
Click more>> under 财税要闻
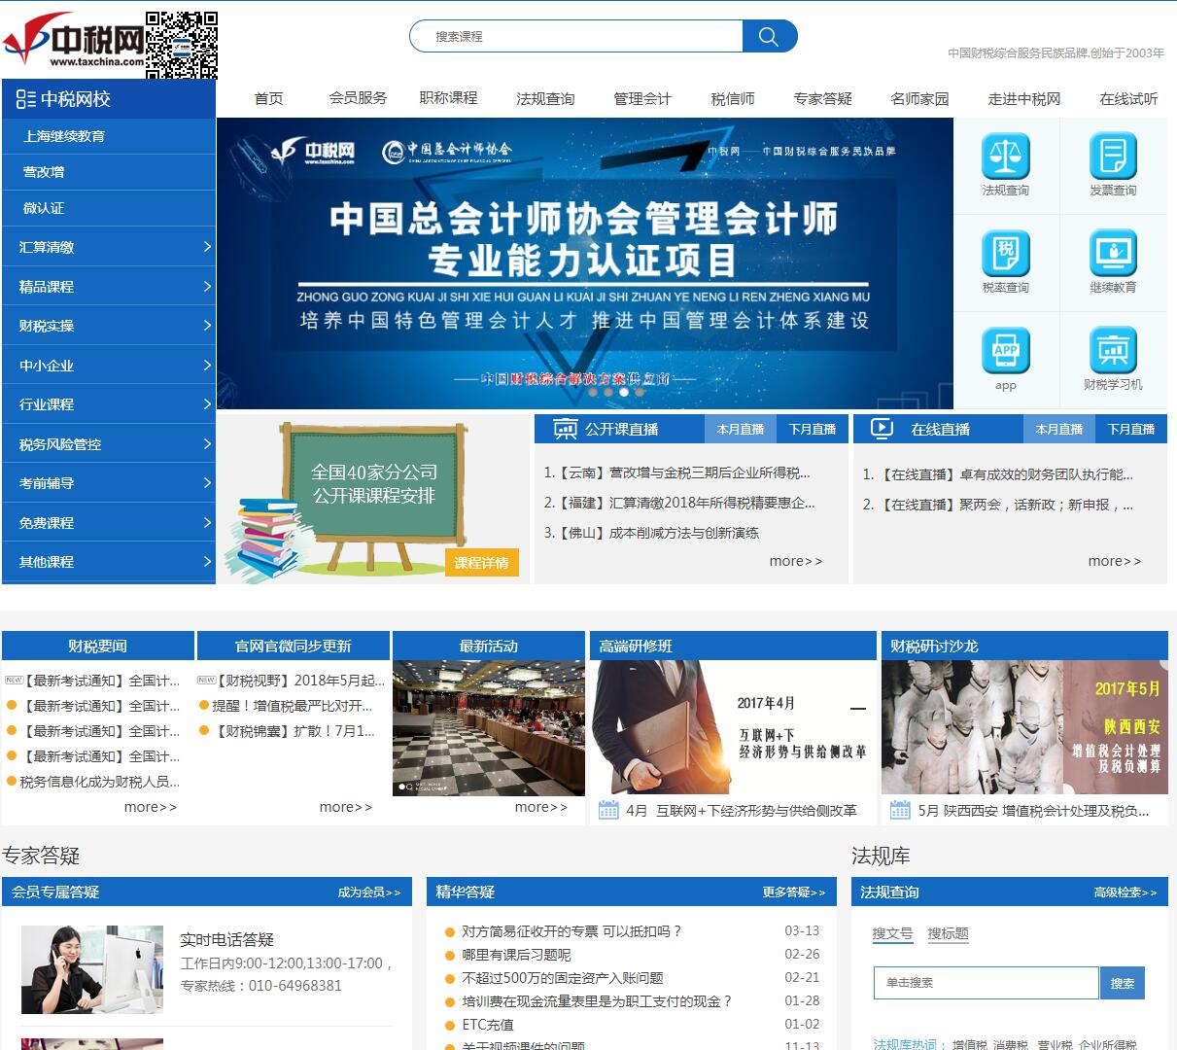click(151, 807)
